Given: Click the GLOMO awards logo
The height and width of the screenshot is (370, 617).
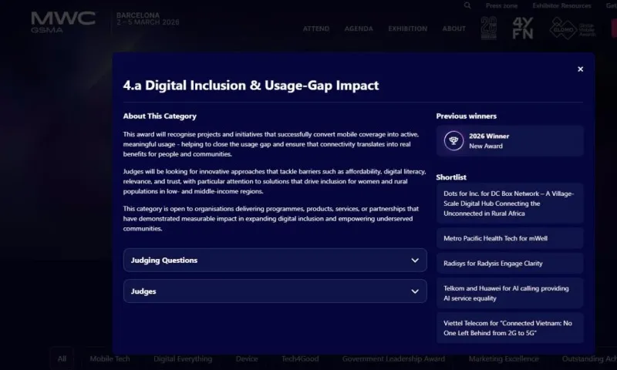Looking at the screenshot, I should pos(566,29).
